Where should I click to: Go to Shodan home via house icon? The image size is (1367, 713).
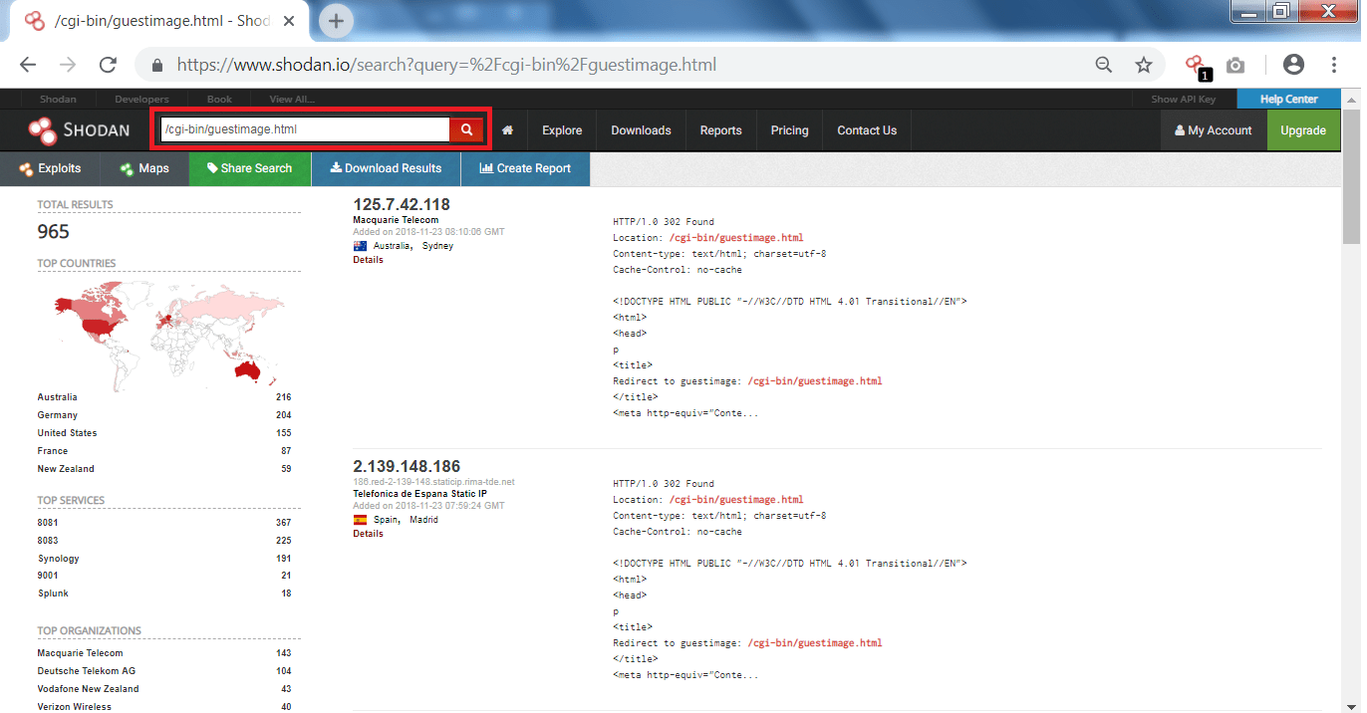click(x=507, y=130)
